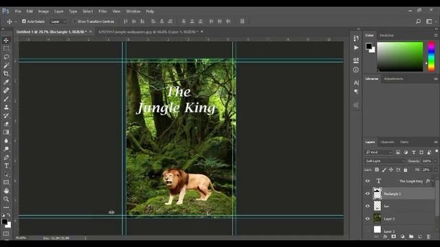Open the Layers panel menu

pos(436,142)
